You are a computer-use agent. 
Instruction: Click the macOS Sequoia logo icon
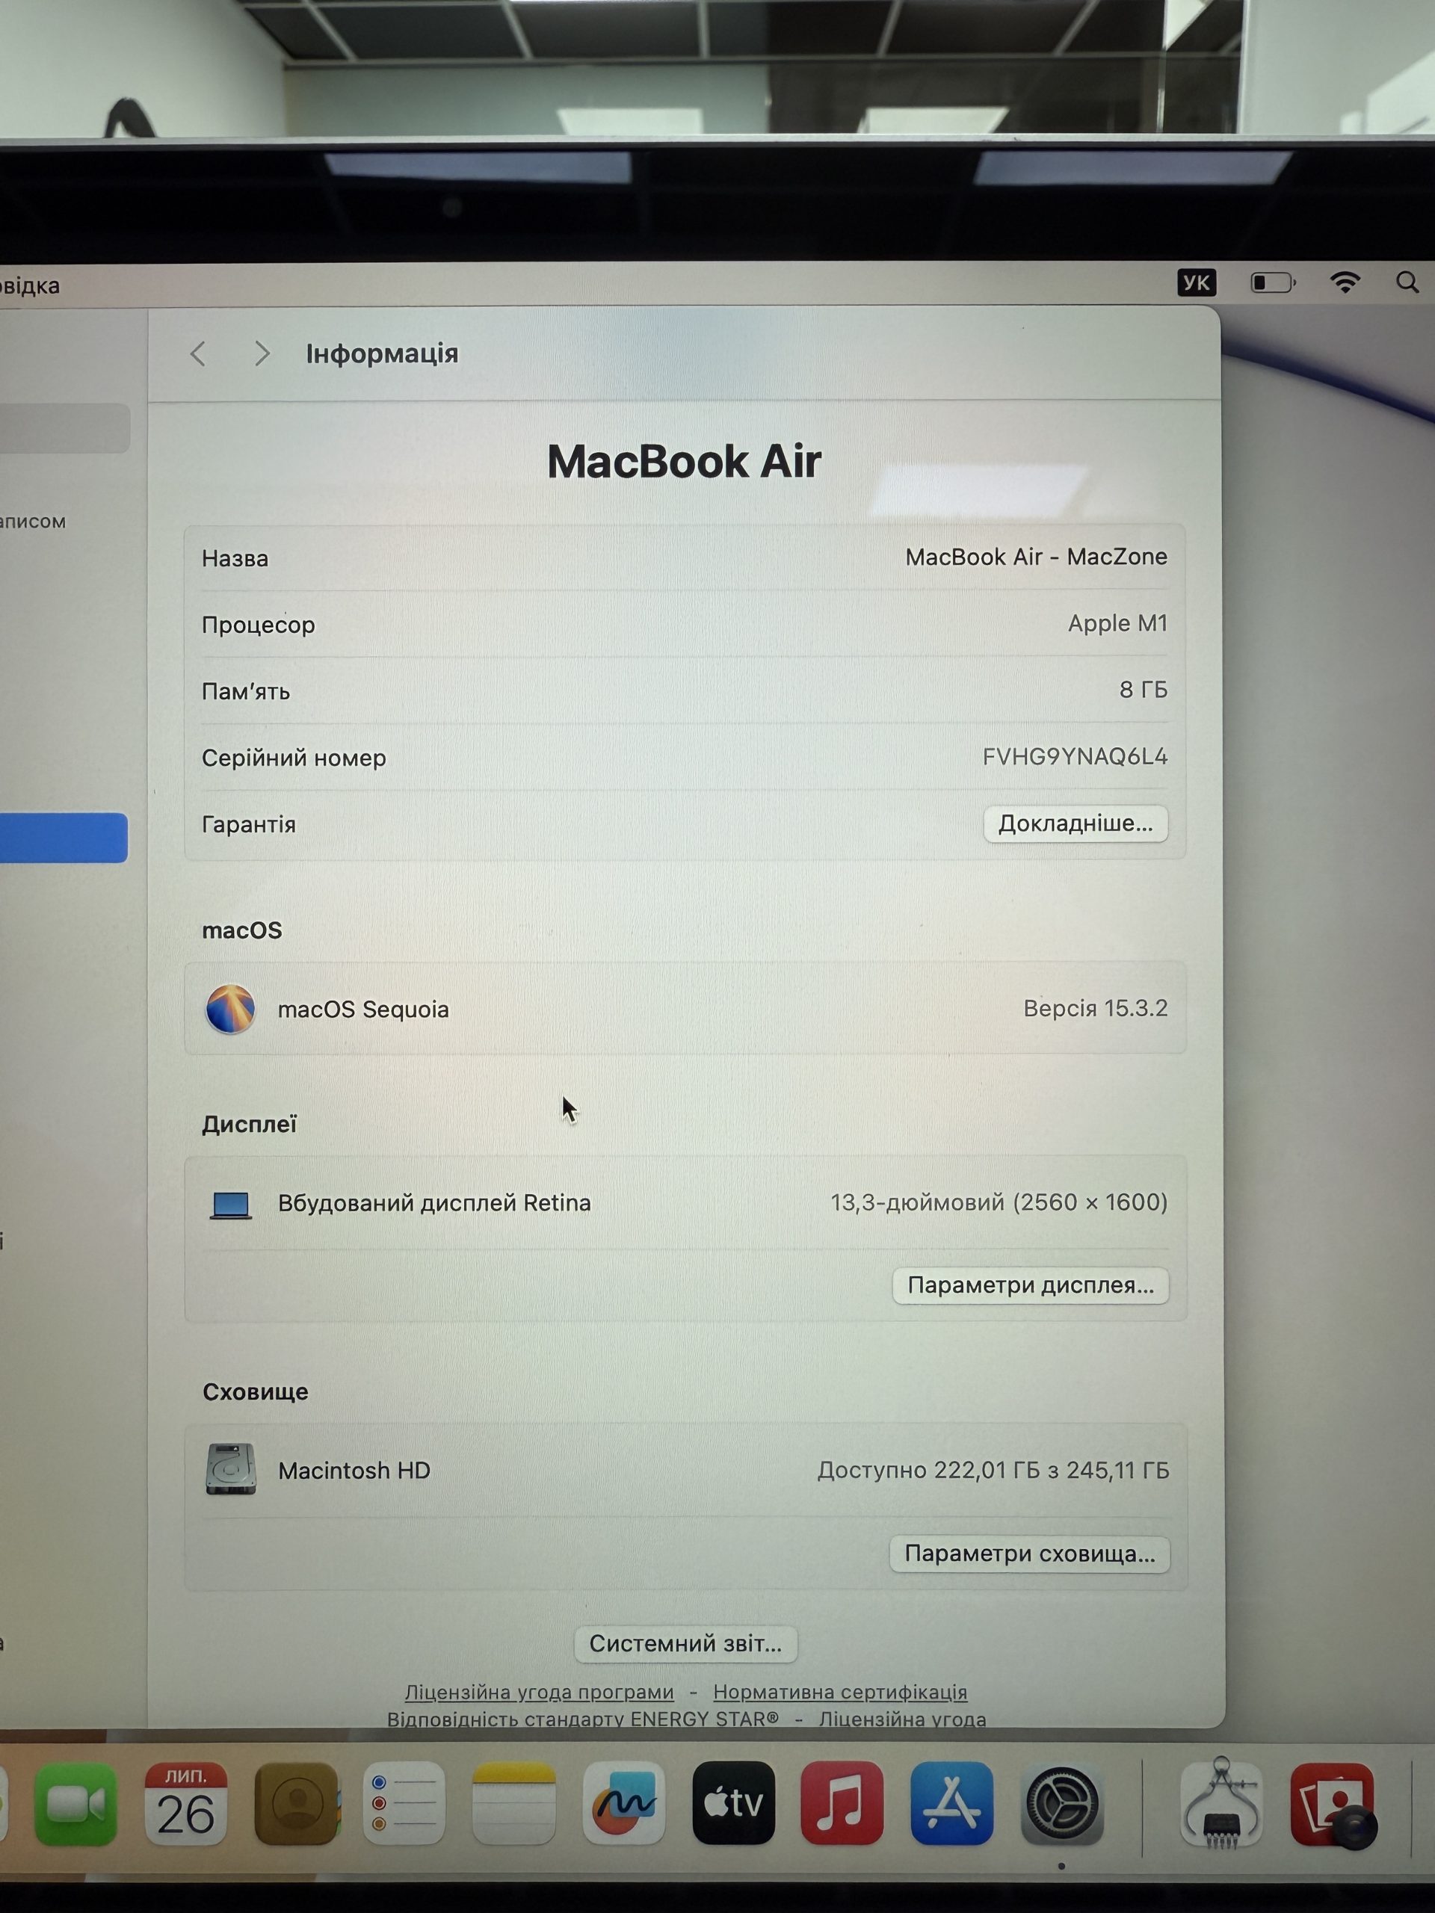point(230,1008)
